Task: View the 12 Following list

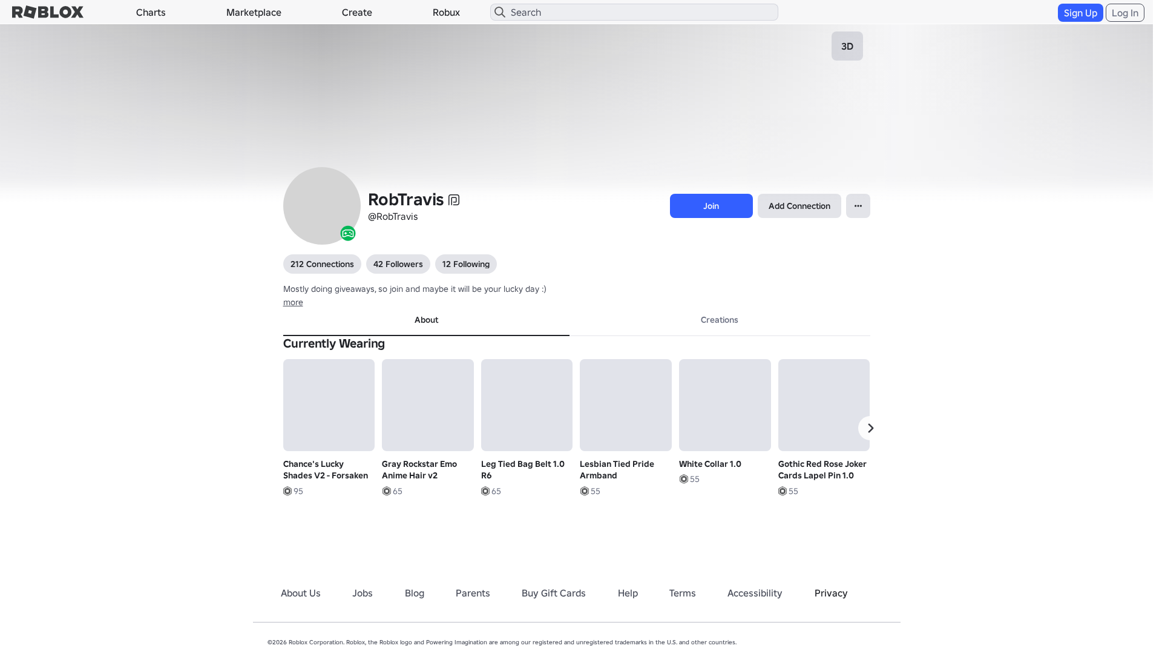Action: pyautogui.click(x=466, y=264)
